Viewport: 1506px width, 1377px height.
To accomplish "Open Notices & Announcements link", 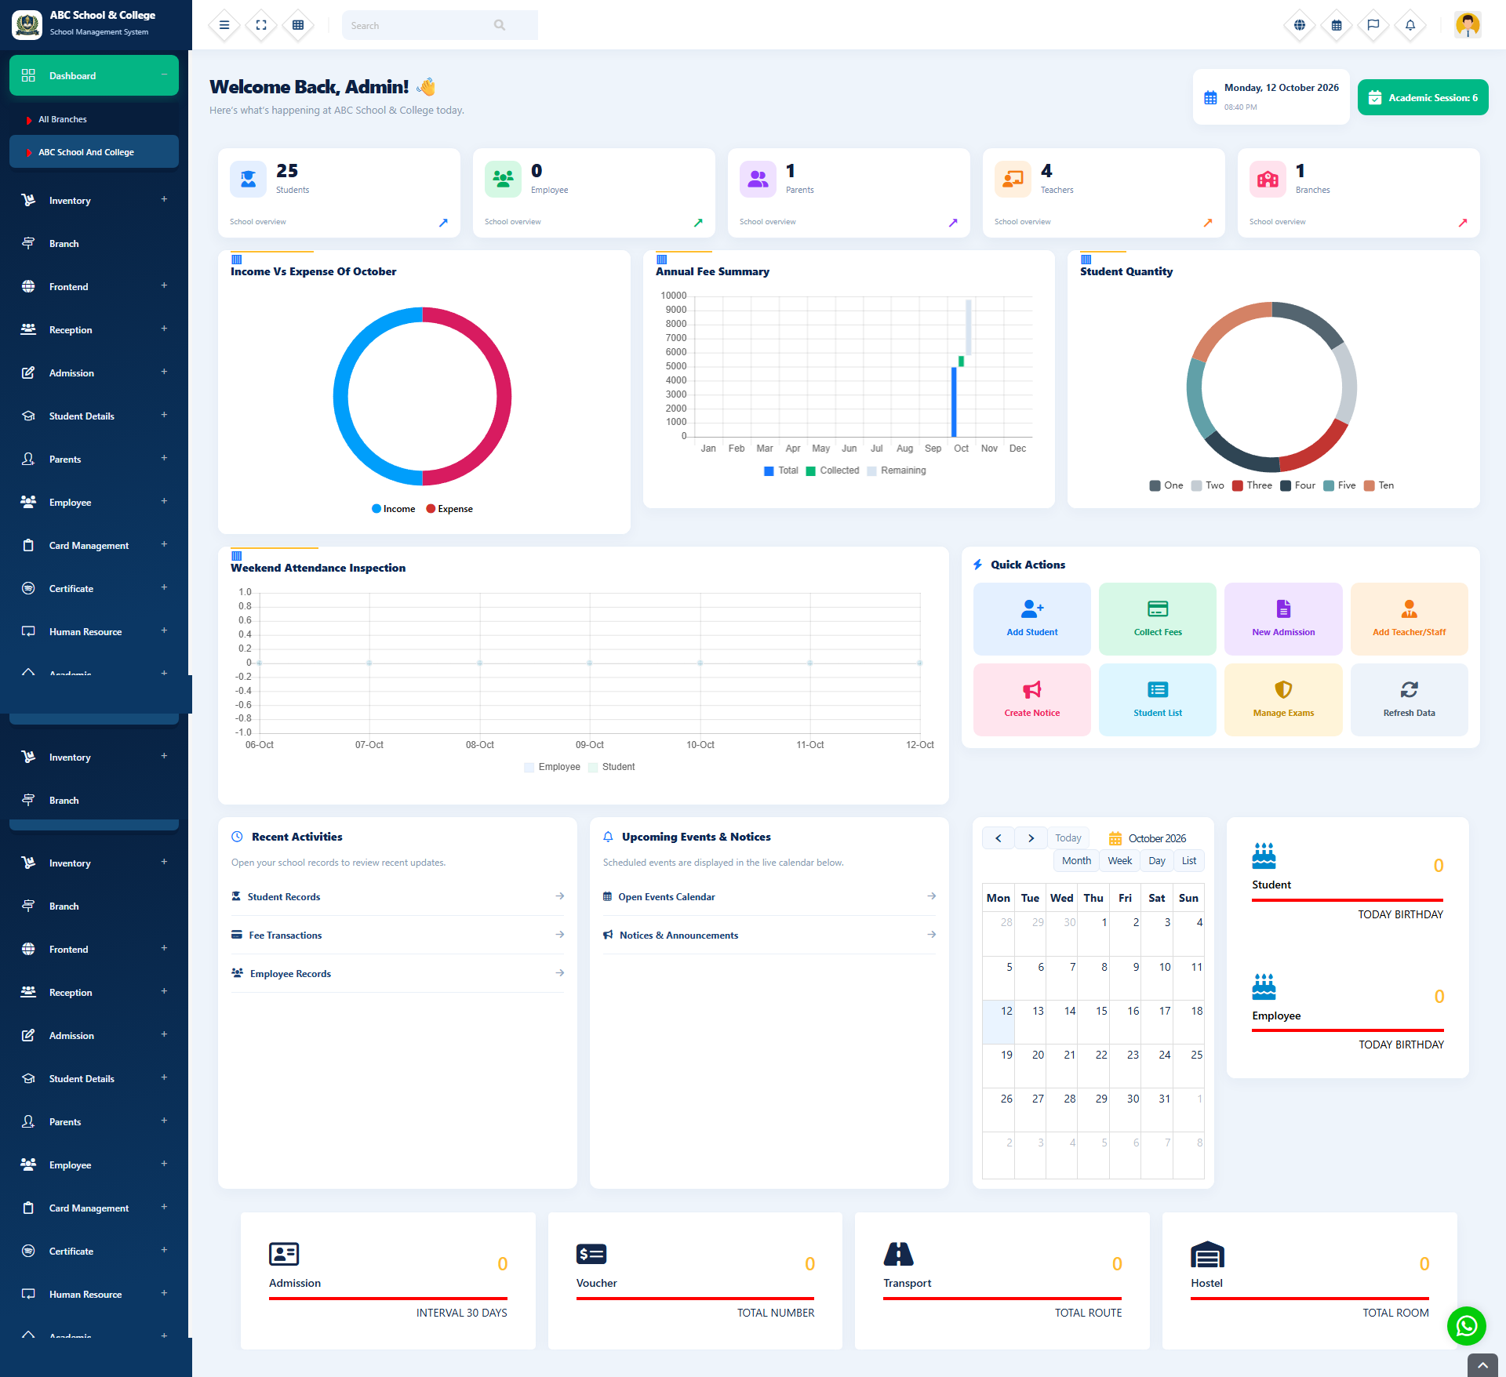I will [769, 935].
